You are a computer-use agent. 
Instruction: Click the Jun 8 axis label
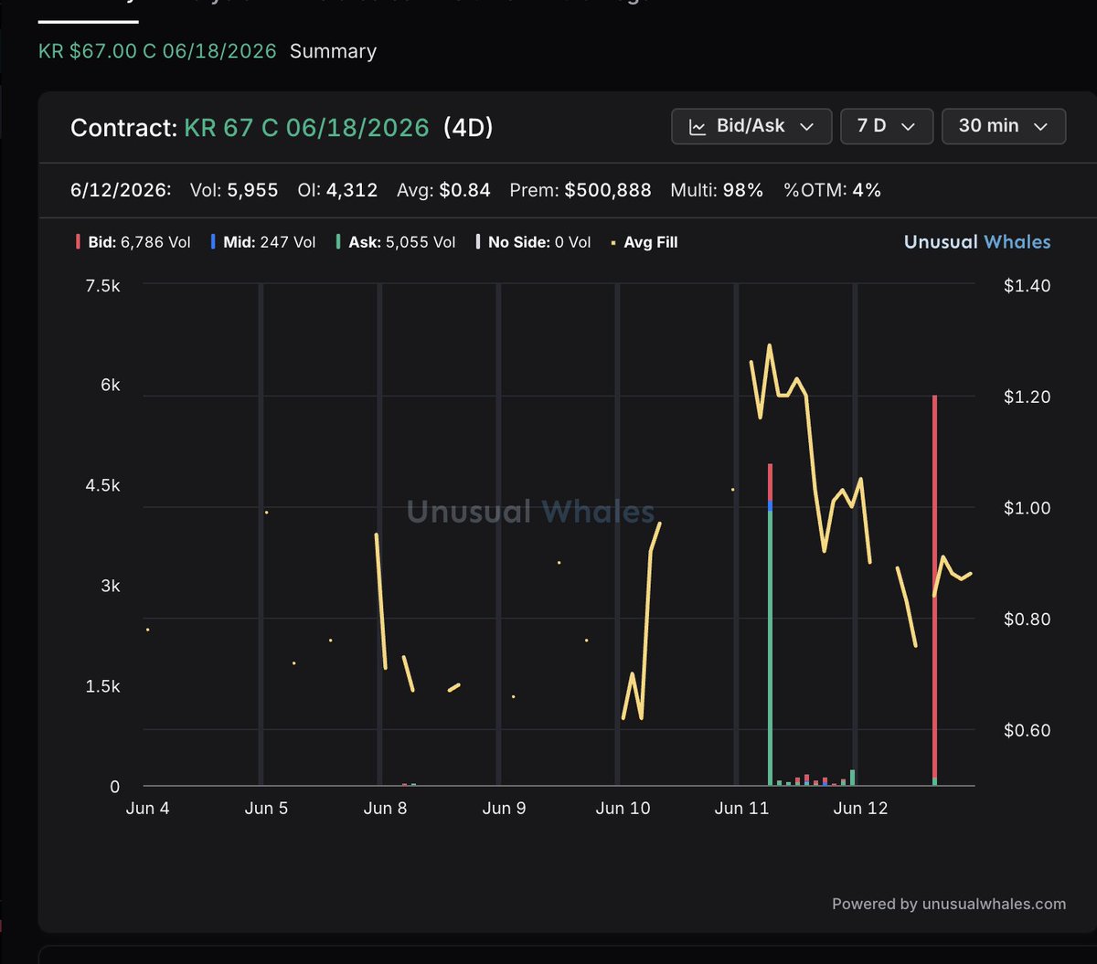(x=385, y=808)
